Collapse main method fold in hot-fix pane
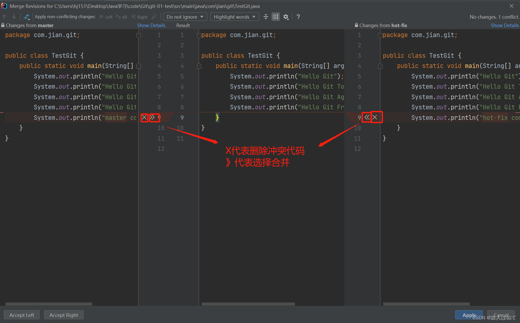The height and width of the screenshot is (323, 520). [x=380, y=66]
